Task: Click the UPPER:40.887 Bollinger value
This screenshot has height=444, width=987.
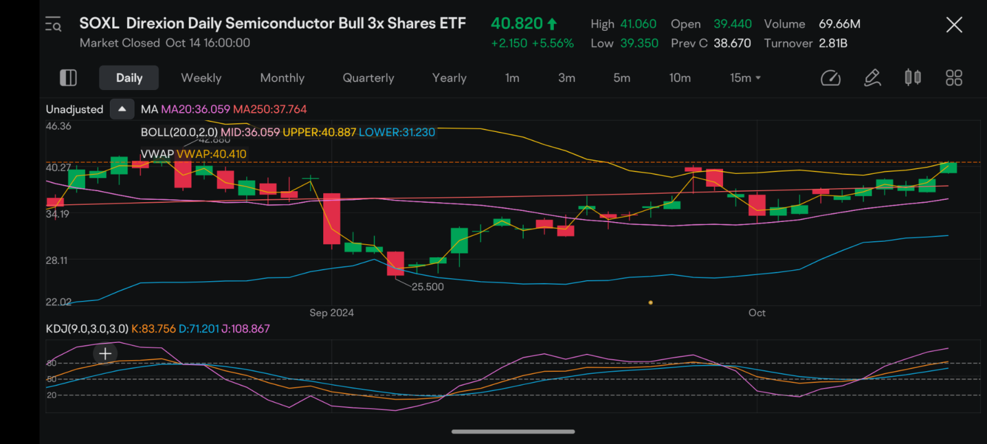Action: click(319, 132)
